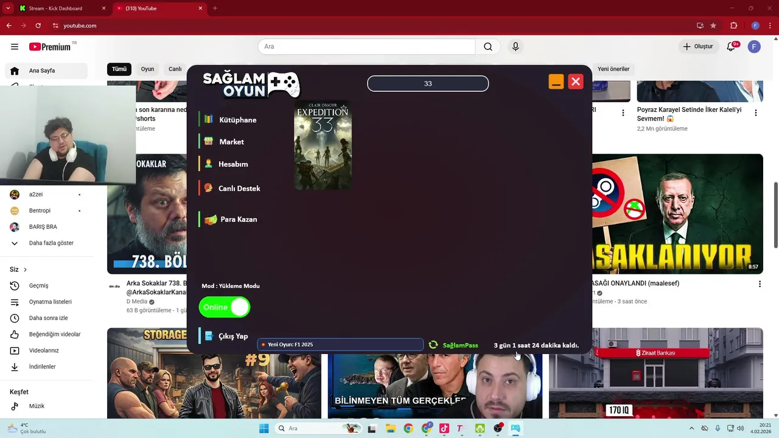
Task: Click the YouTube search box
Action: coord(366,46)
